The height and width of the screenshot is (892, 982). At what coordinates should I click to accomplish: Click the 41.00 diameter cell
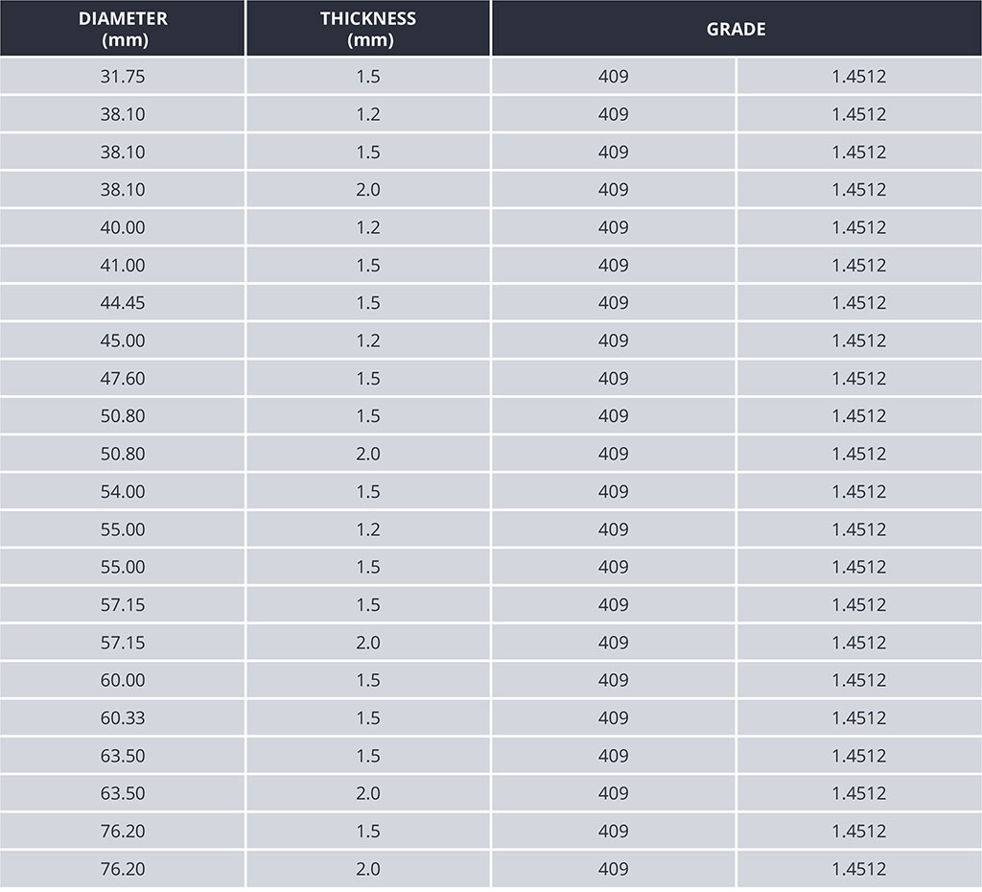(x=123, y=266)
